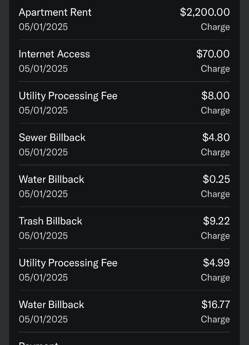Click the date under Apartment Rent
This screenshot has height=345, width=249.
point(43,27)
